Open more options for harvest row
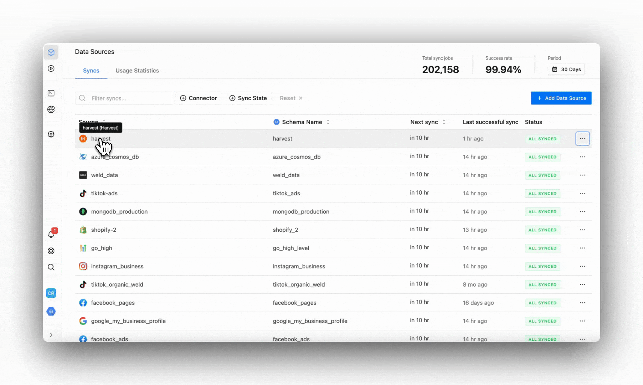The height and width of the screenshot is (385, 643). (x=582, y=139)
